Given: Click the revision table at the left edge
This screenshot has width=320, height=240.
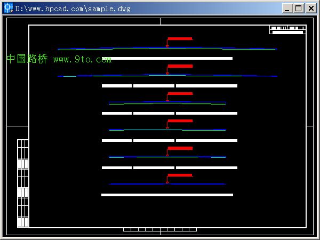Looking at the screenshot, I should (x=22, y=183).
